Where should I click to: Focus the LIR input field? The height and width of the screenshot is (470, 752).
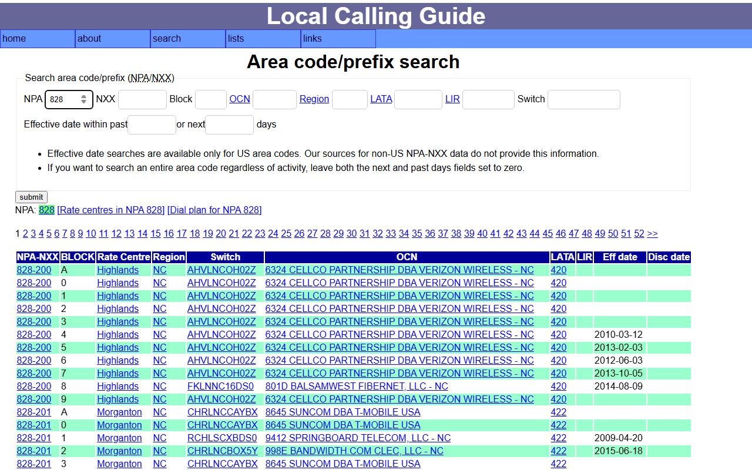coord(488,99)
